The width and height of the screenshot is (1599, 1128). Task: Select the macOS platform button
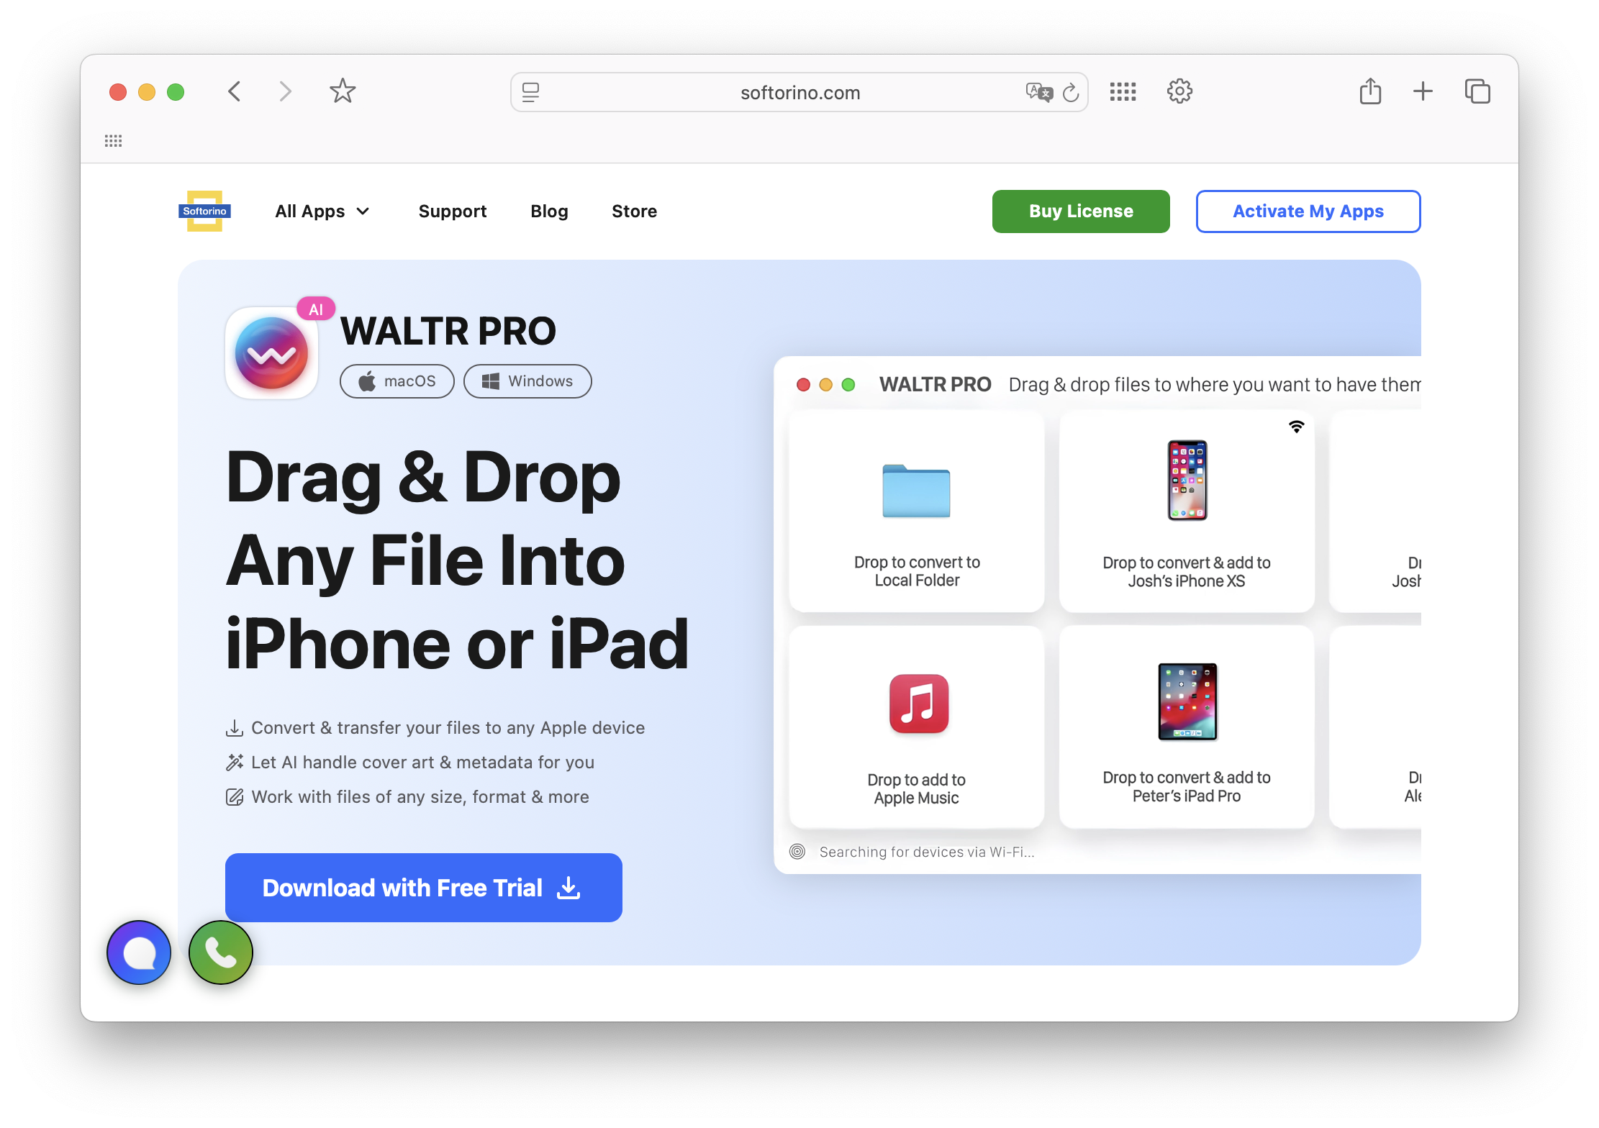pyautogui.click(x=397, y=381)
